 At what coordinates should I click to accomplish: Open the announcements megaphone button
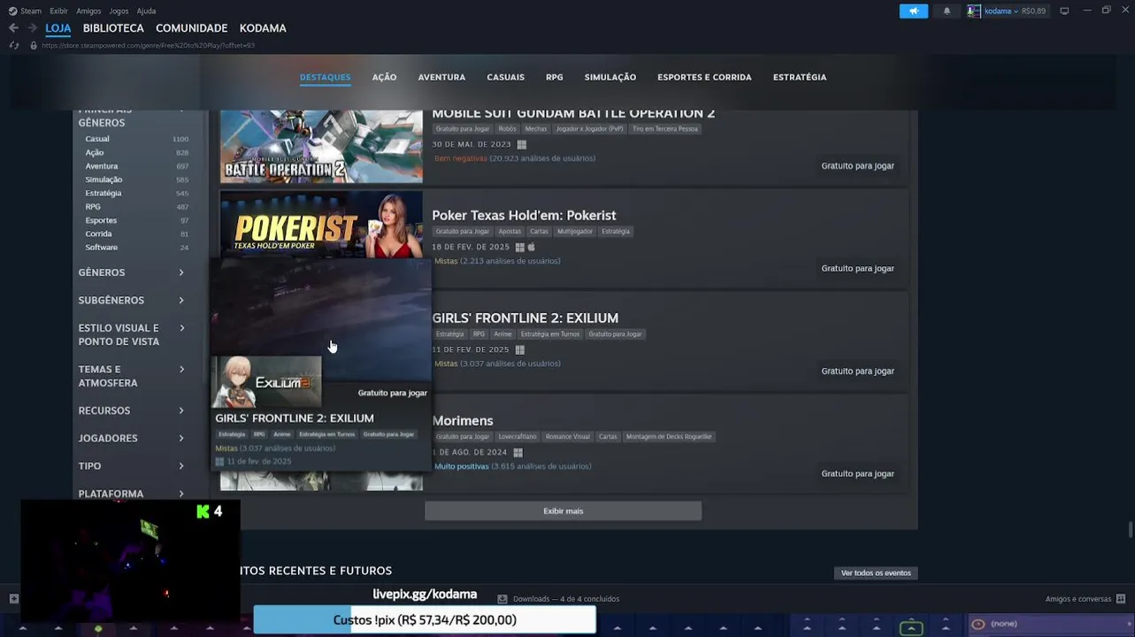point(914,11)
